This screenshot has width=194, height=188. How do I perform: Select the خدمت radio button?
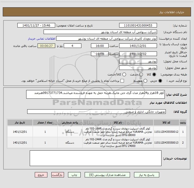click(141, 74)
